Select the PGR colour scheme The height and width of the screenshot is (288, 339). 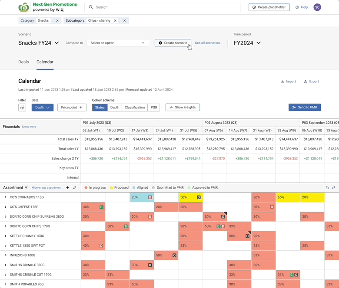pos(154,107)
